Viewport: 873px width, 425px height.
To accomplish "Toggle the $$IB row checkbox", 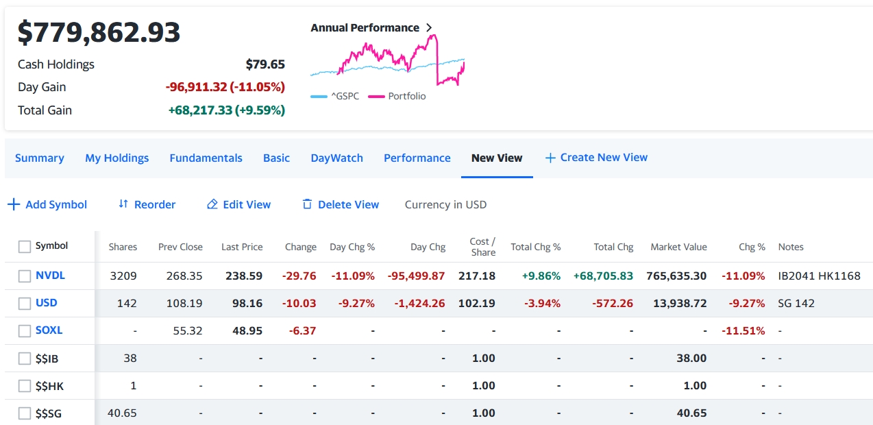I will click(x=25, y=359).
